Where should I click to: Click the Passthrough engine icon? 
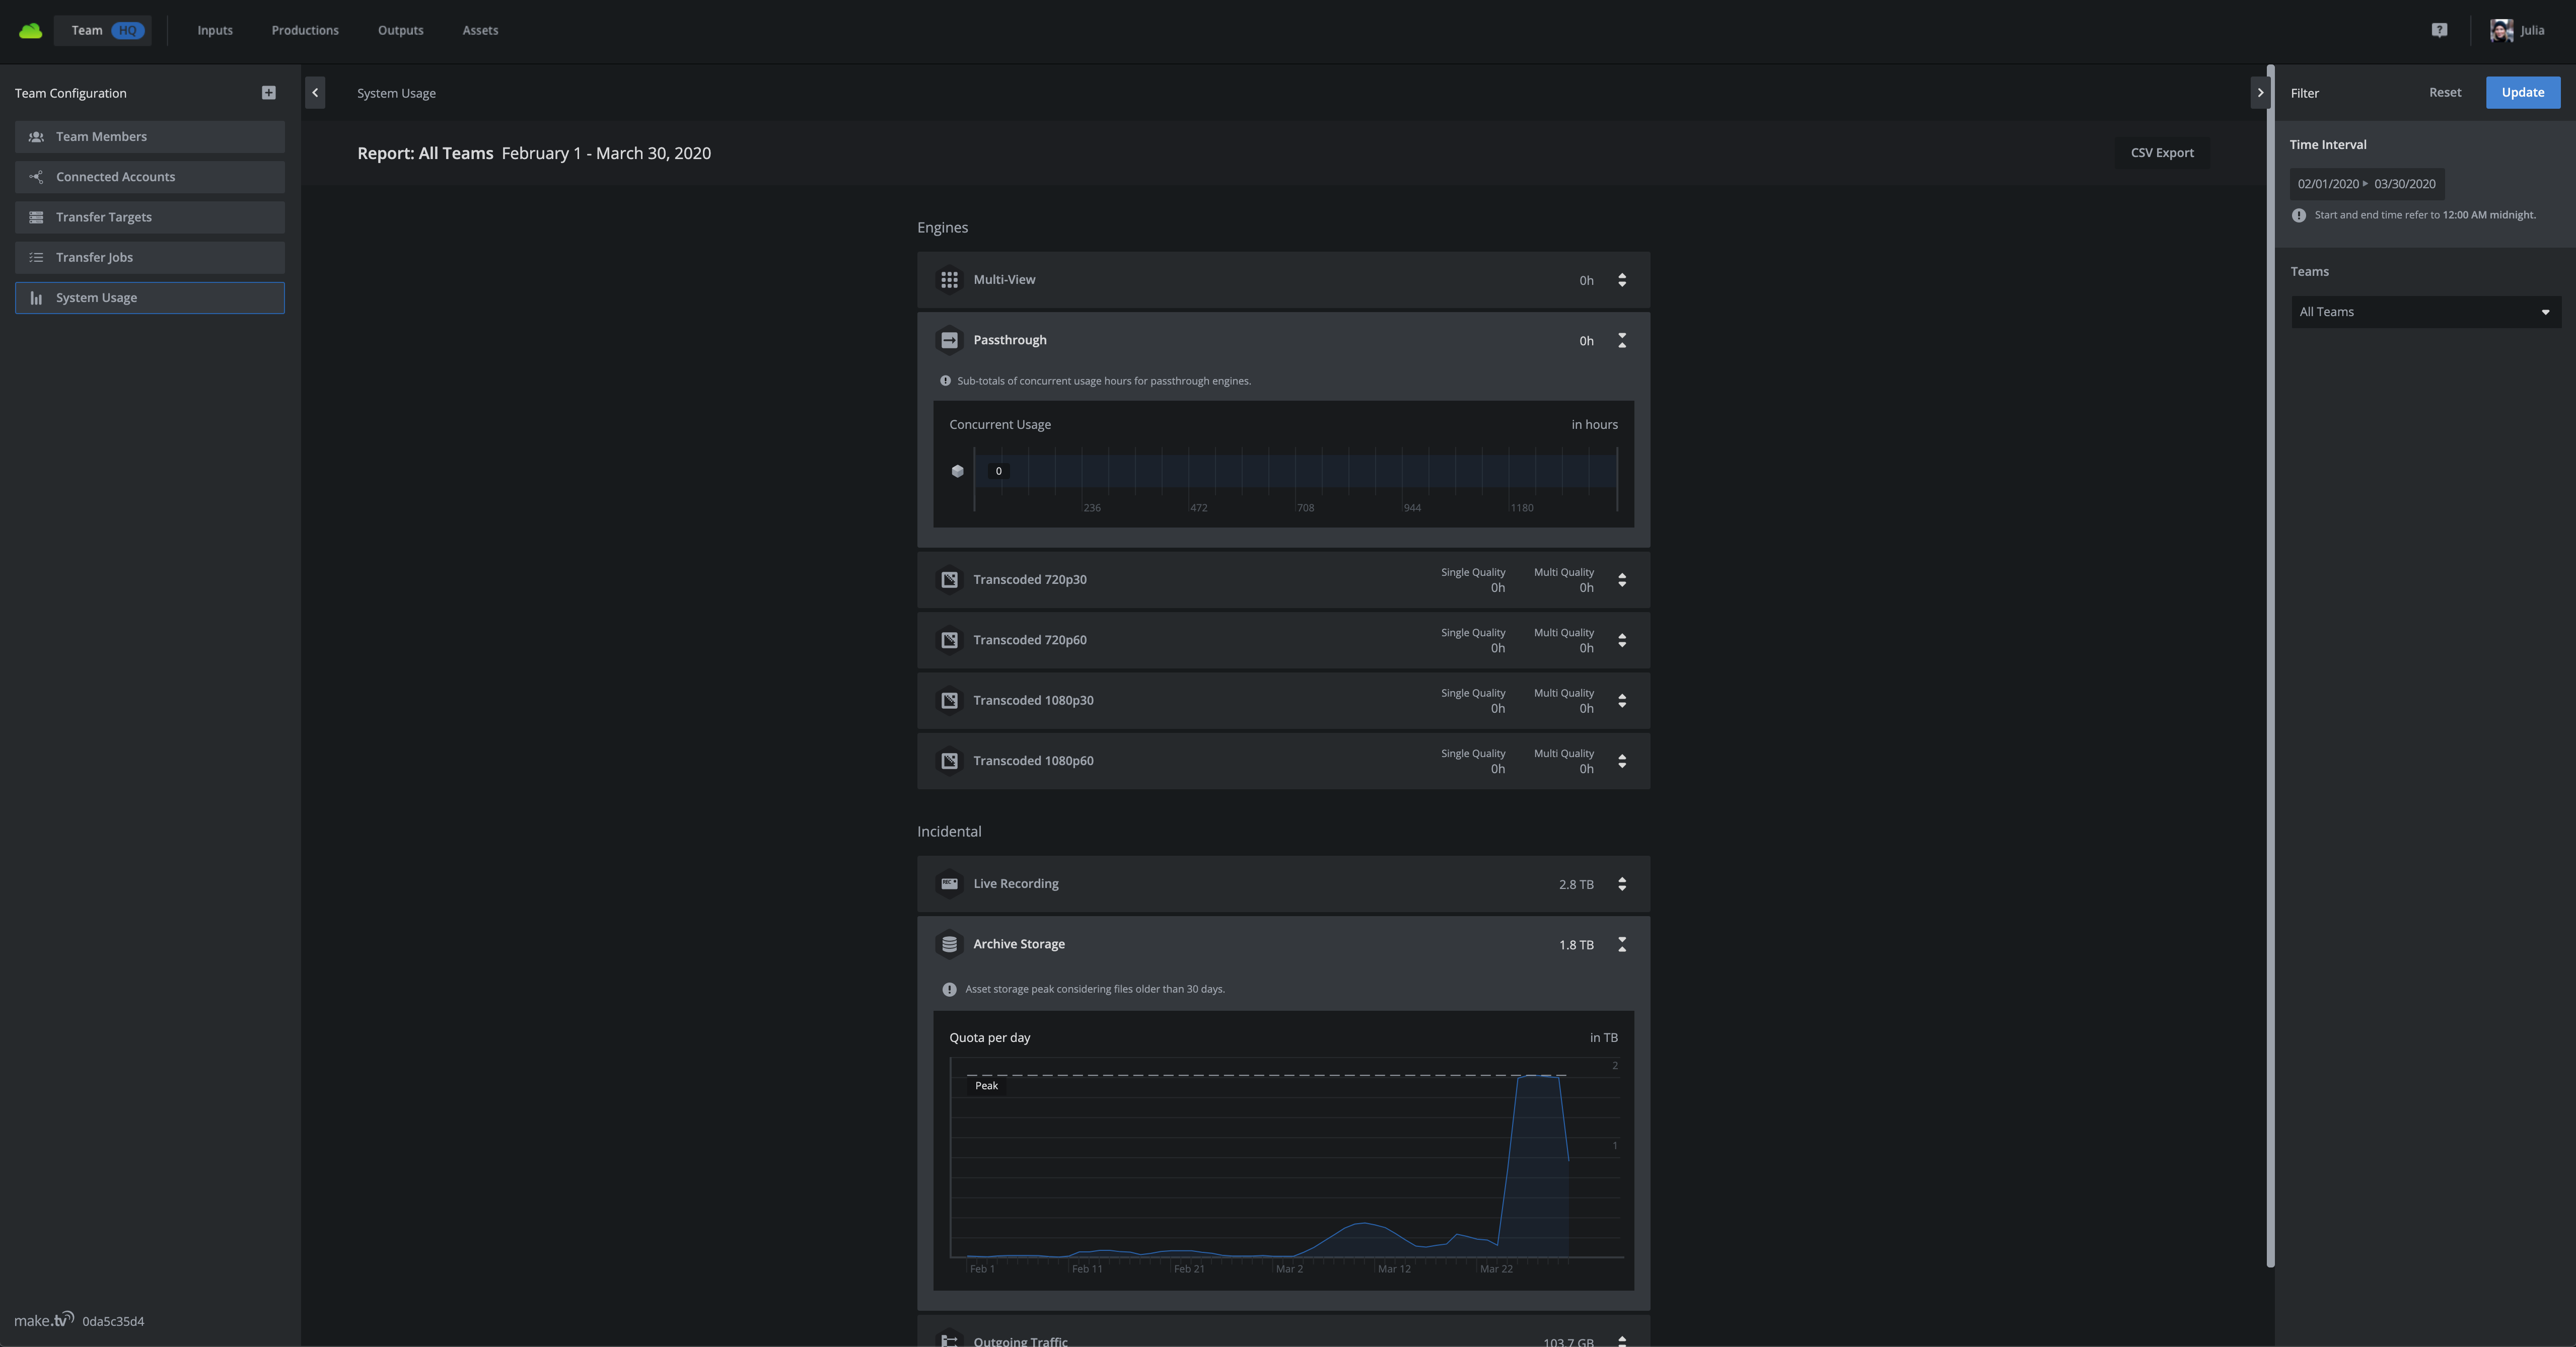949,340
